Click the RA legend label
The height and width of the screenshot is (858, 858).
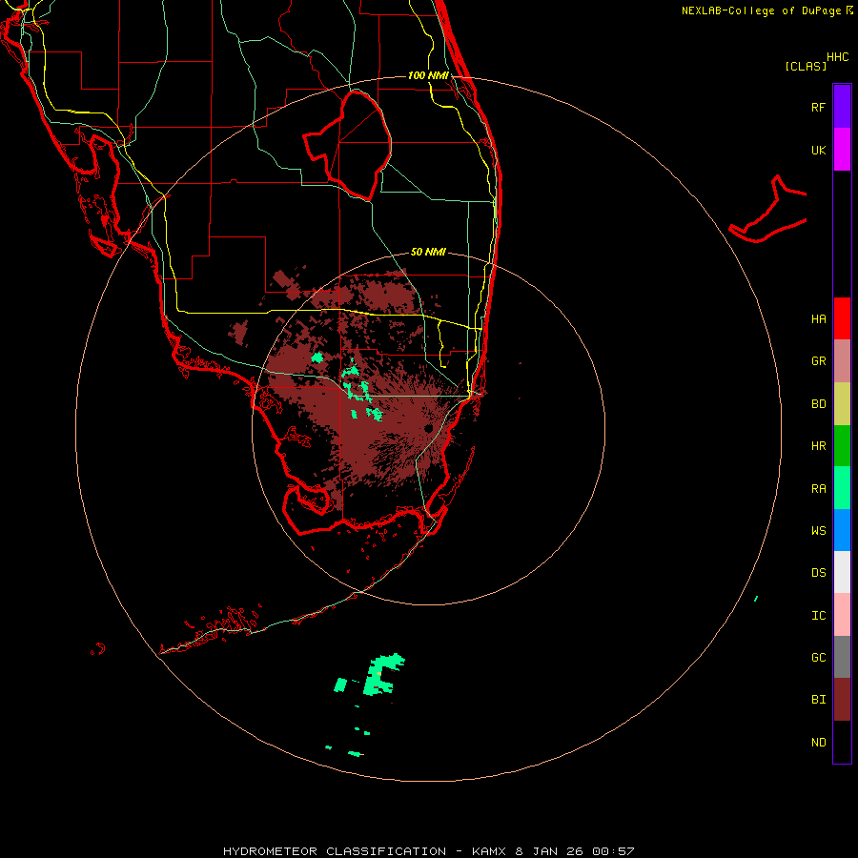pos(818,488)
